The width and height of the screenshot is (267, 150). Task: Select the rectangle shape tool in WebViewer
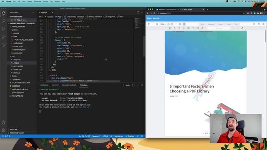click(x=197, y=28)
